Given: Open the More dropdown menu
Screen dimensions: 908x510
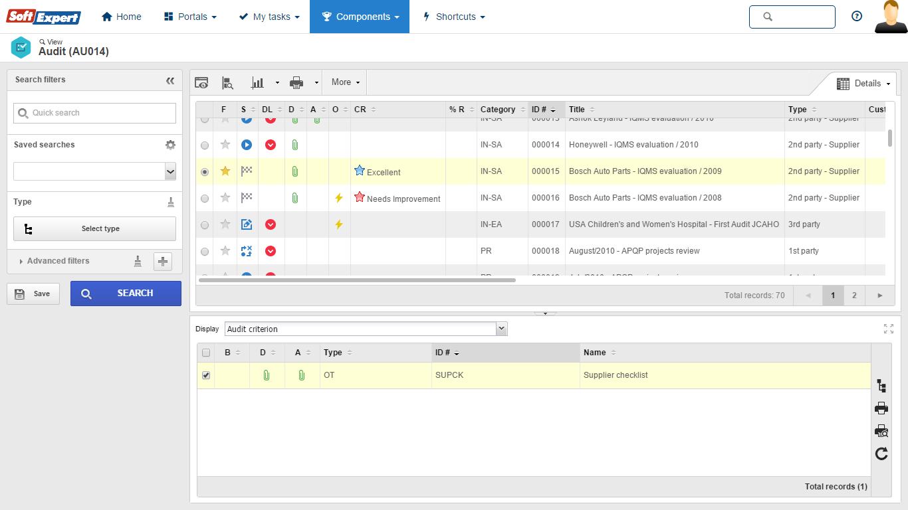Looking at the screenshot, I should click(346, 82).
